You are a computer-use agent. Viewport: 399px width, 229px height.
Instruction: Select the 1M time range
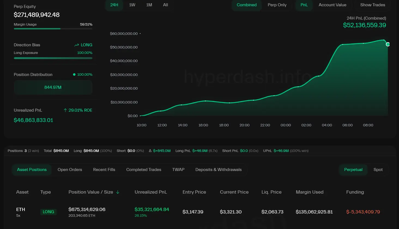[149, 5]
